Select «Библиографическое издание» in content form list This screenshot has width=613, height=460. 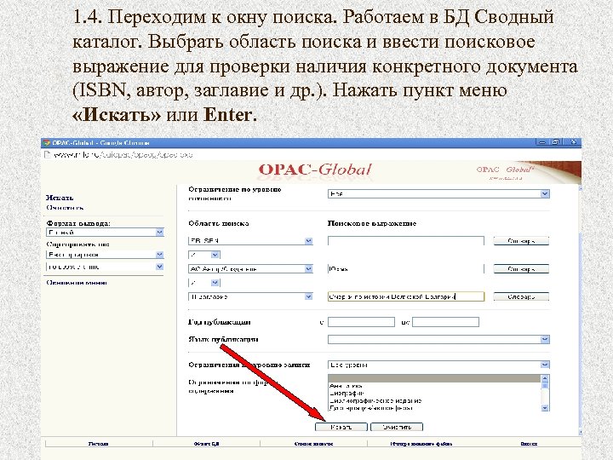375,401
